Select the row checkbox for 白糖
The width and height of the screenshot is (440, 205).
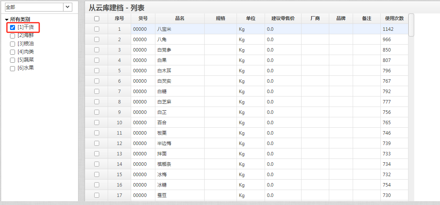(x=97, y=91)
